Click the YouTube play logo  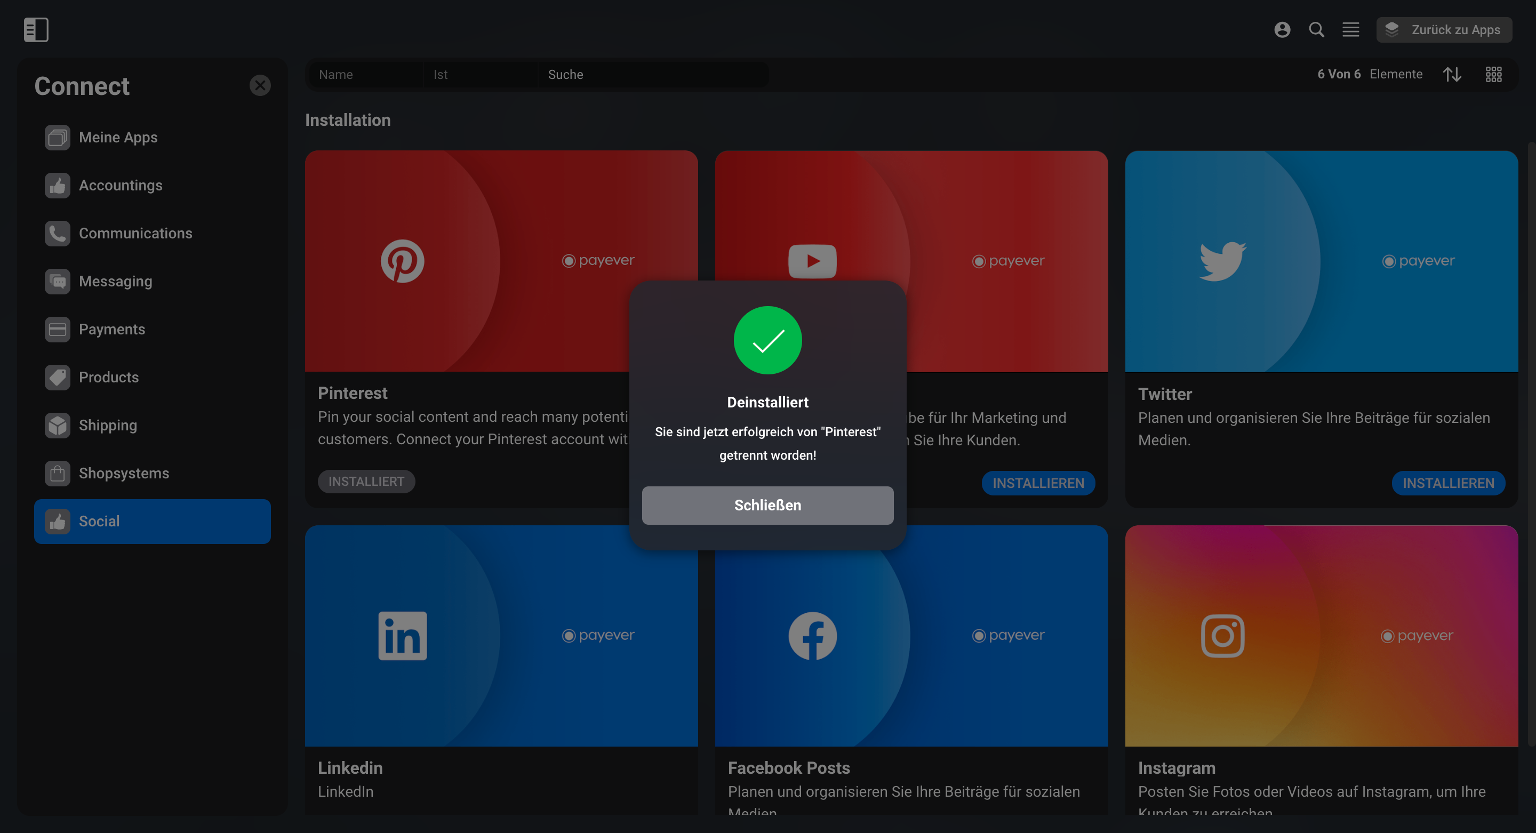coord(812,261)
